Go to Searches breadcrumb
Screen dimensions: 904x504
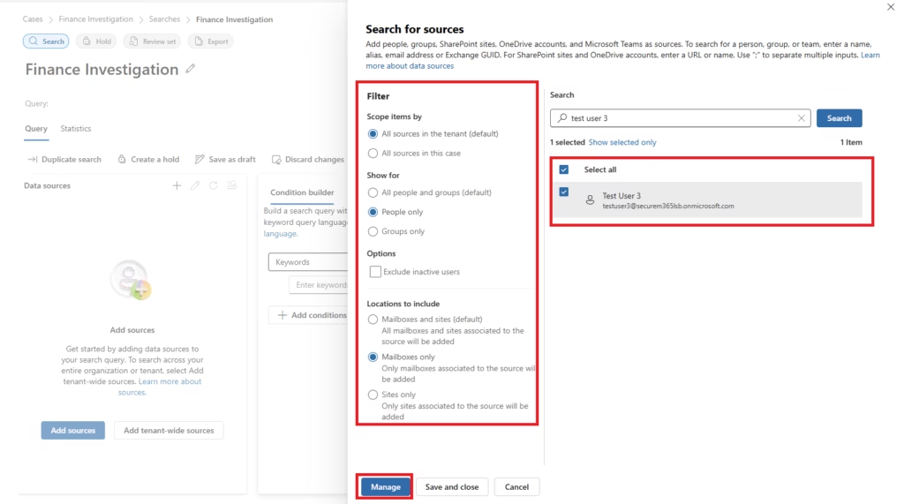[x=164, y=19]
